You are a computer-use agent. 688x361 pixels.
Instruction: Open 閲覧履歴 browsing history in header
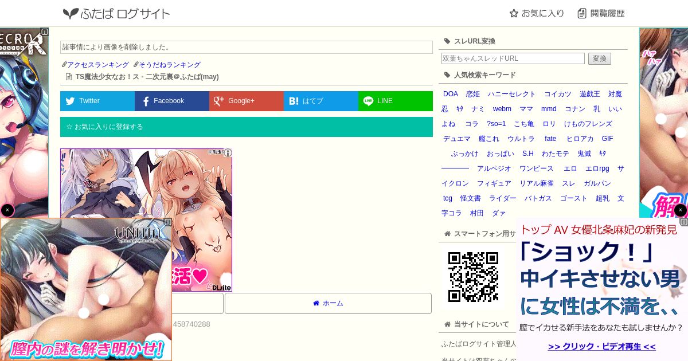point(601,13)
